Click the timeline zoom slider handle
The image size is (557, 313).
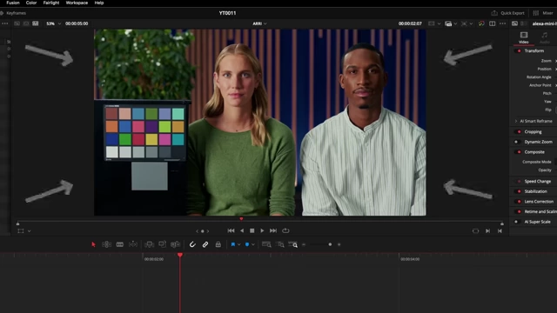coord(330,244)
